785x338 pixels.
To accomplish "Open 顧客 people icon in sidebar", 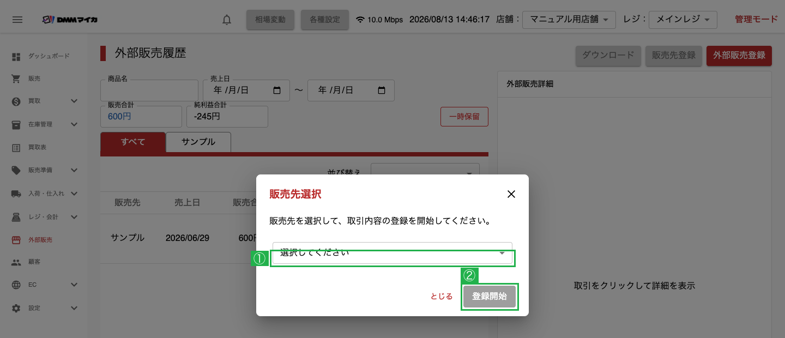I will click(16, 262).
